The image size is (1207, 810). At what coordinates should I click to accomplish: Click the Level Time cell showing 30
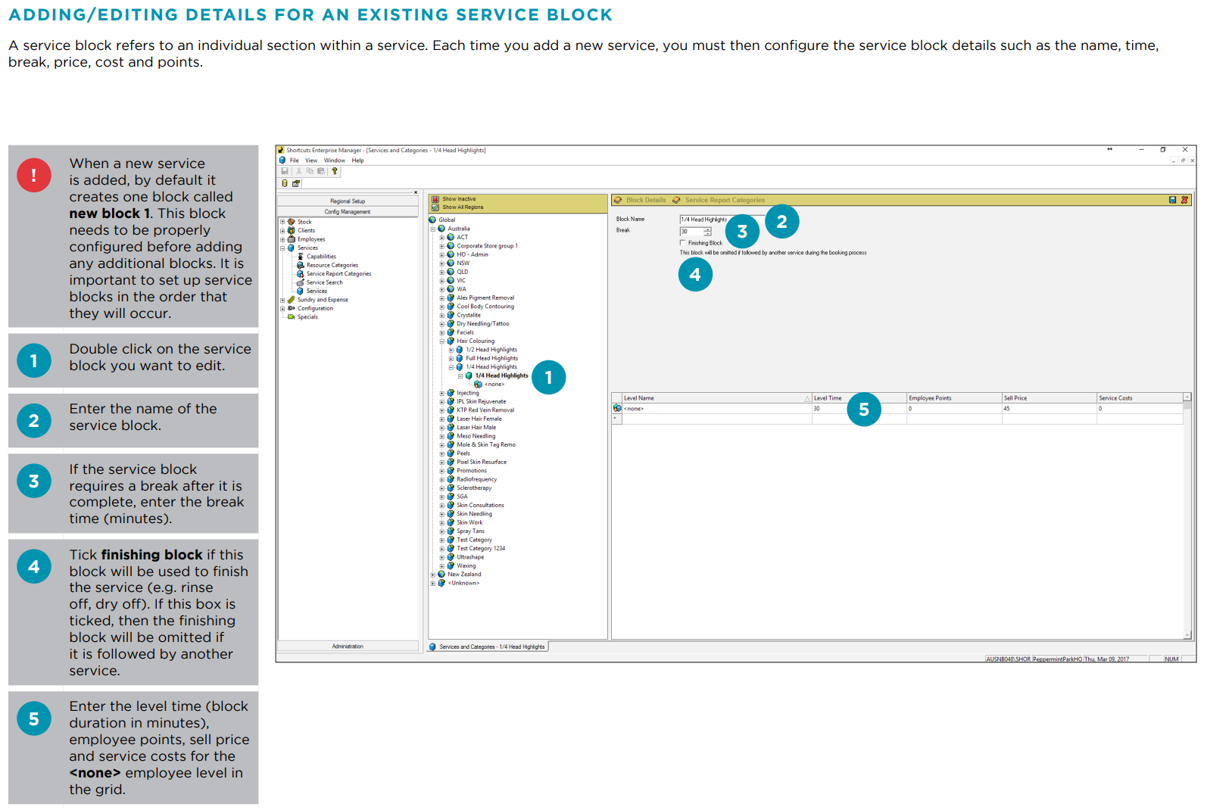[859, 409]
